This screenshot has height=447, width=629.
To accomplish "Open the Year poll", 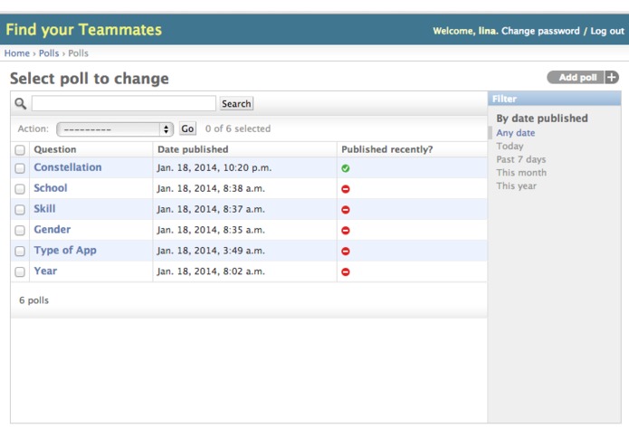I will (45, 271).
